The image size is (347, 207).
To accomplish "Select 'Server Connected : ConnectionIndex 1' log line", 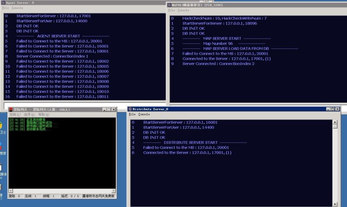I will 52,56.
